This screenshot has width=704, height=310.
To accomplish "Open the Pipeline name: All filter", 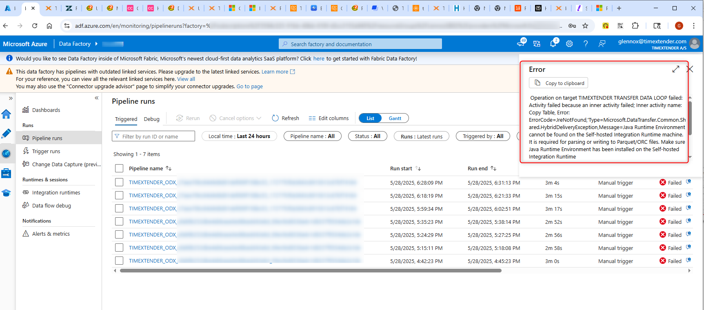I will tap(312, 136).
